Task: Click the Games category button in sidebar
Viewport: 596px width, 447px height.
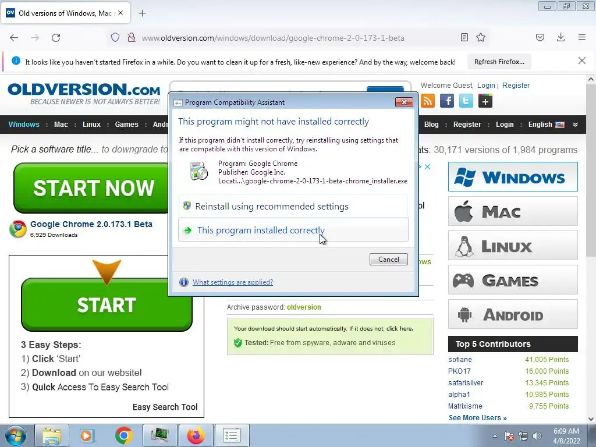Action: [513, 280]
